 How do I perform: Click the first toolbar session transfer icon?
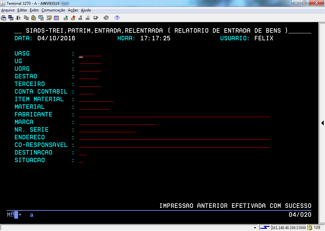(x=3, y=18)
